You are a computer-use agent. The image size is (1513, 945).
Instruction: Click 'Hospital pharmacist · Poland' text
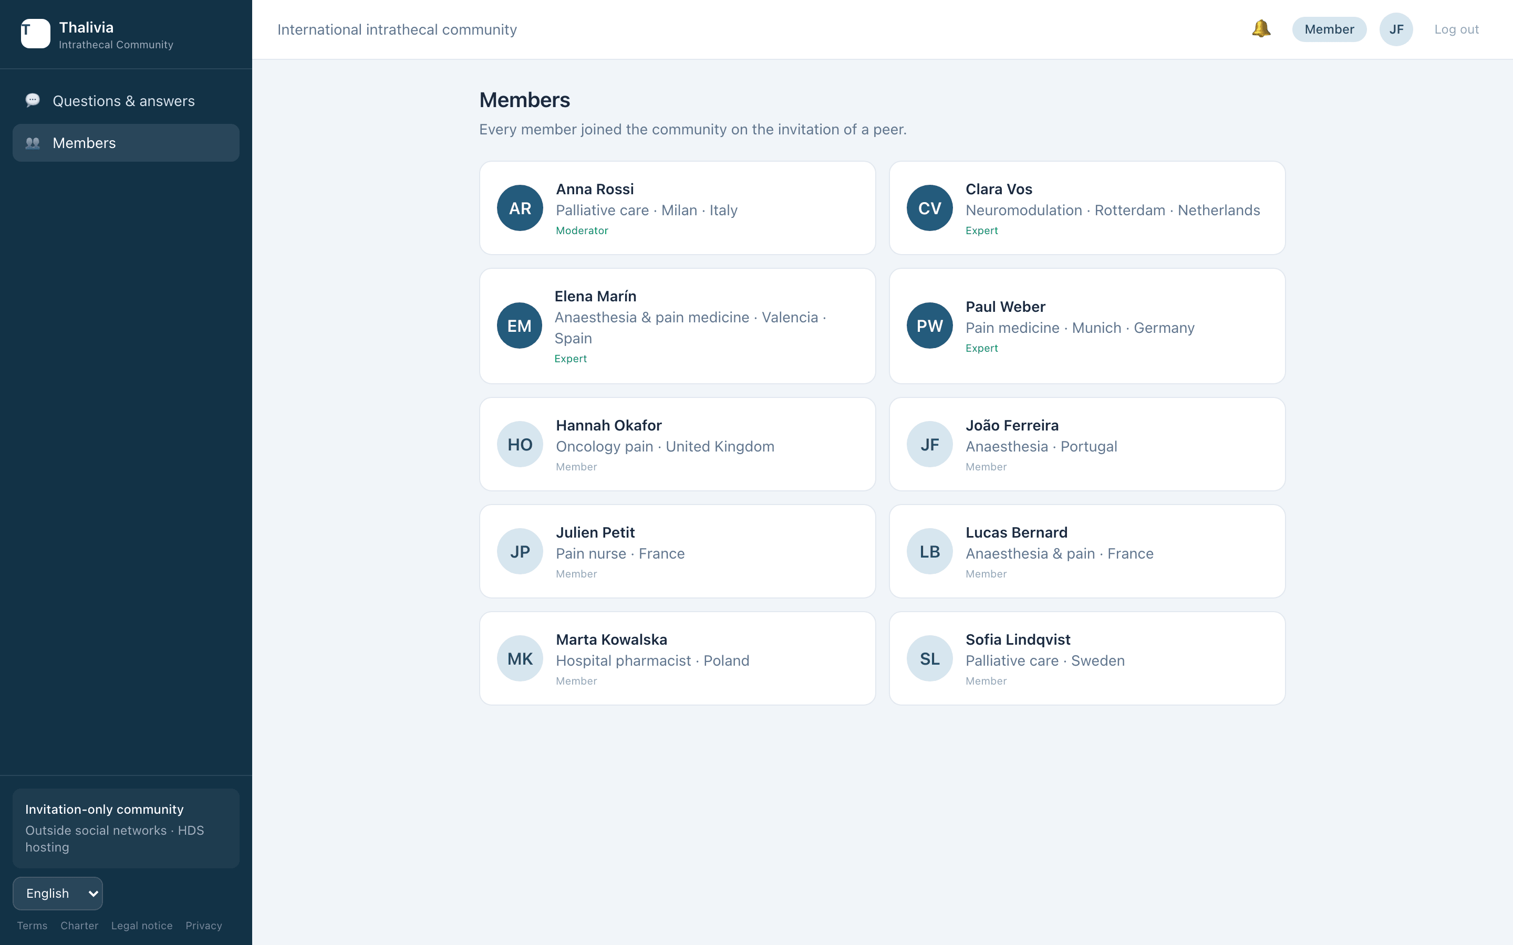652,661
